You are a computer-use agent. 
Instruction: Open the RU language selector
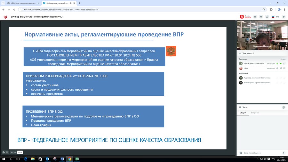click(275, 17)
